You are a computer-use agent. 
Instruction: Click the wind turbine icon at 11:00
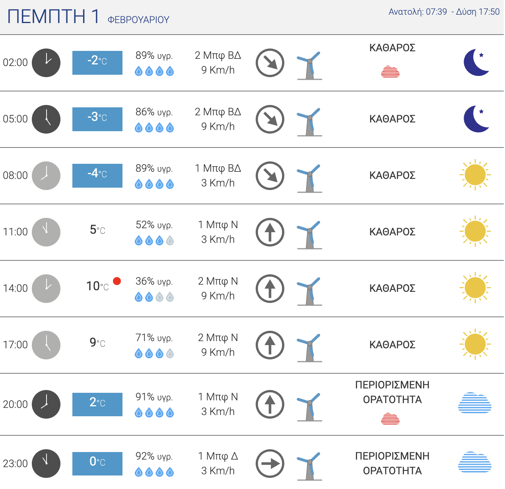309,235
